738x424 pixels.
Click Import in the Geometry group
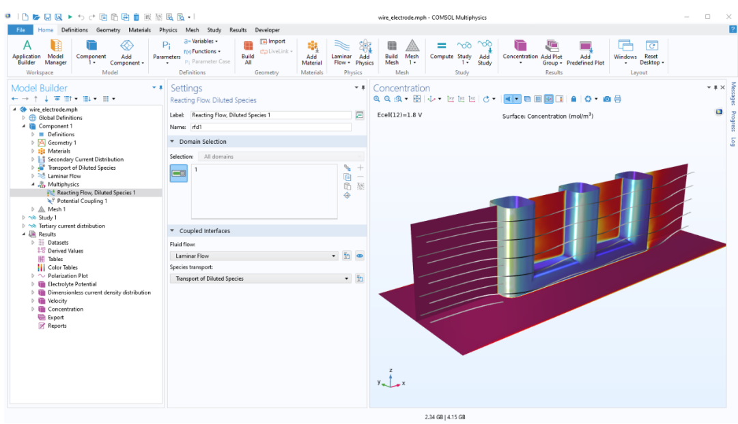coord(273,42)
